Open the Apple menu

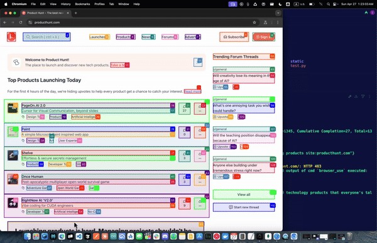click(x=6, y=4)
